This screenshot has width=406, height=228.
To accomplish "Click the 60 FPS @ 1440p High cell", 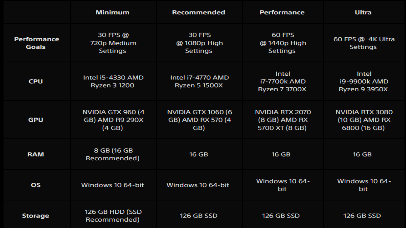I will coord(283,43).
